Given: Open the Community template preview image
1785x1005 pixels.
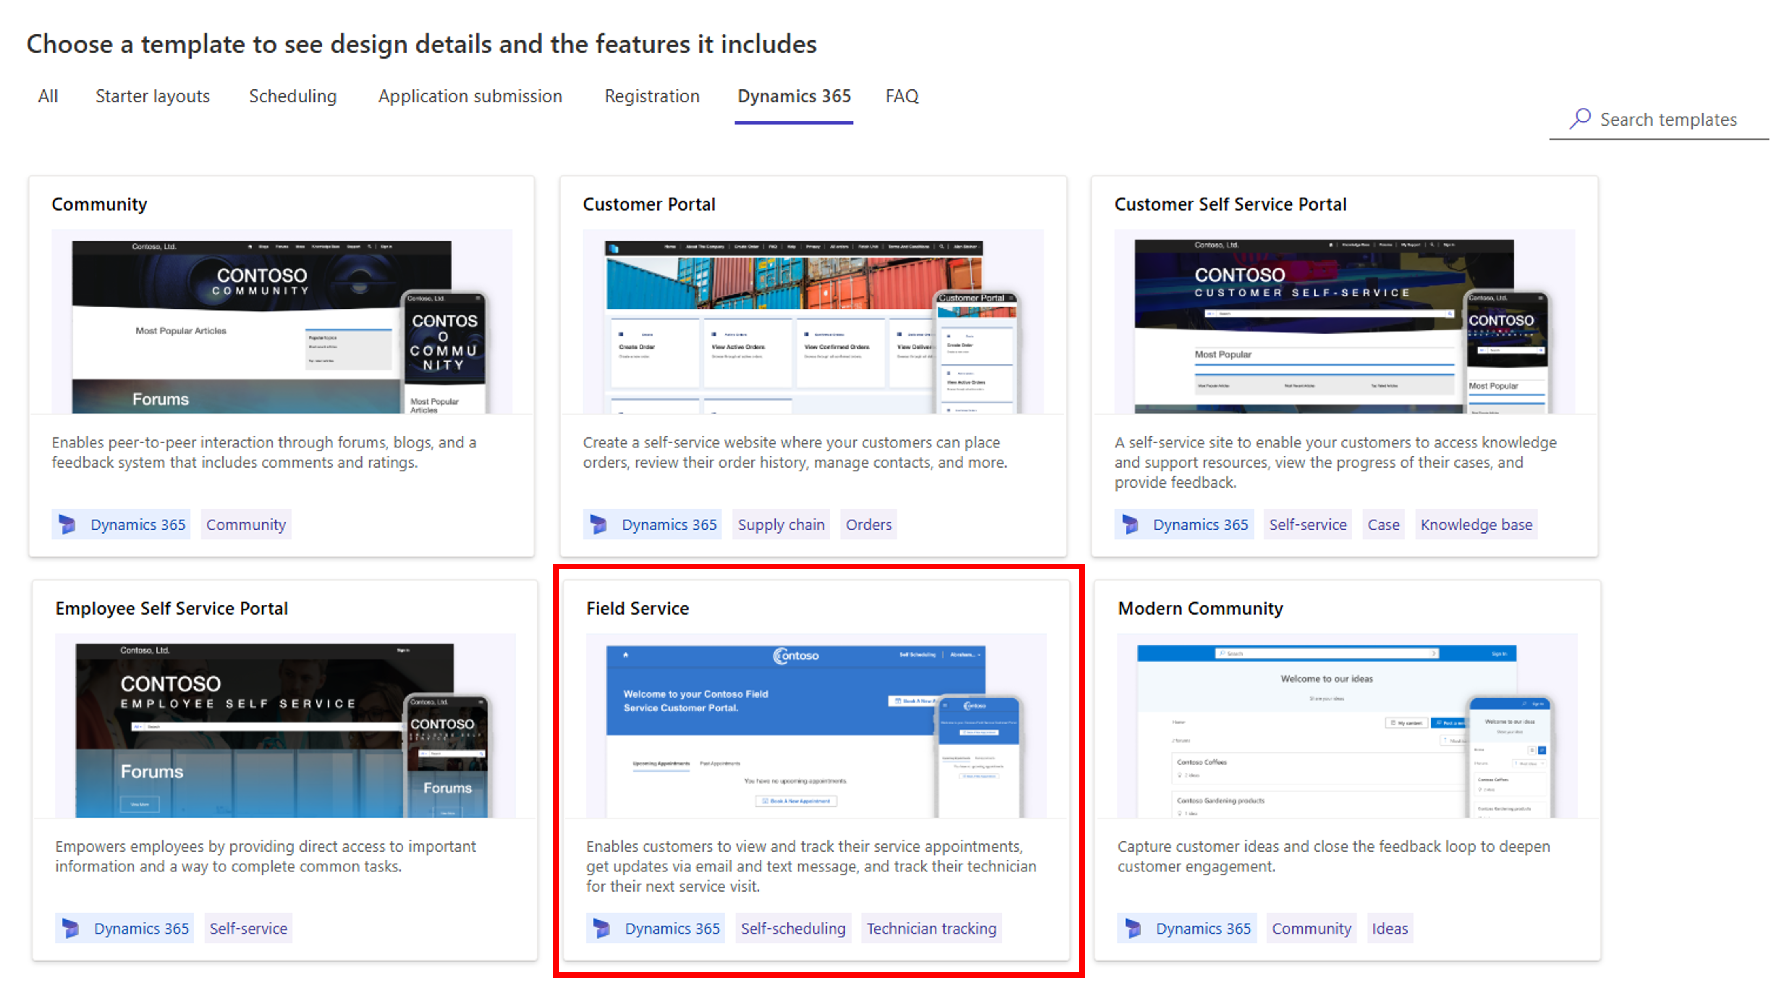Looking at the screenshot, I should tap(282, 322).
